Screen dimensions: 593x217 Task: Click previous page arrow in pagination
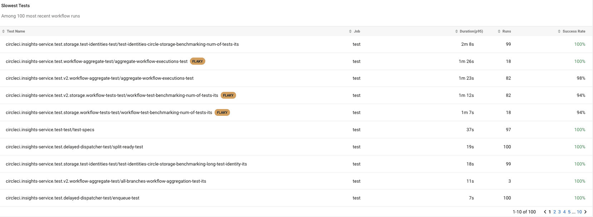coord(545,212)
